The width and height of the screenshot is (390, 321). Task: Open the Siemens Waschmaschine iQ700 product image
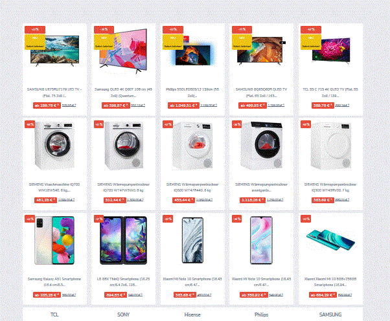click(x=54, y=146)
